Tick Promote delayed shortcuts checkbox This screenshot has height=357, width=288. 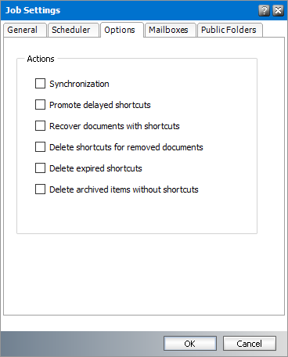click(40, 105)
